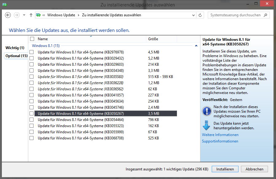Check update KB3036228
Image resolution: width=276 pixels, height=179 pixels.
click(x=32, y=83)
